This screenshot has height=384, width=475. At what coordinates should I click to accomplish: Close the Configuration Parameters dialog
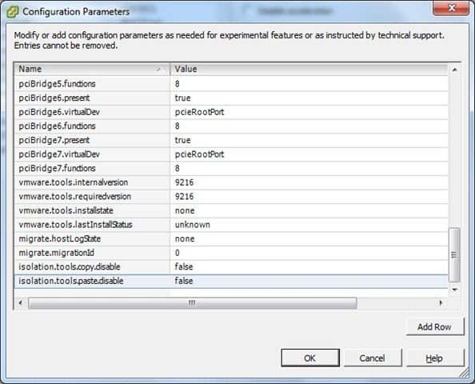coord(451,8)
